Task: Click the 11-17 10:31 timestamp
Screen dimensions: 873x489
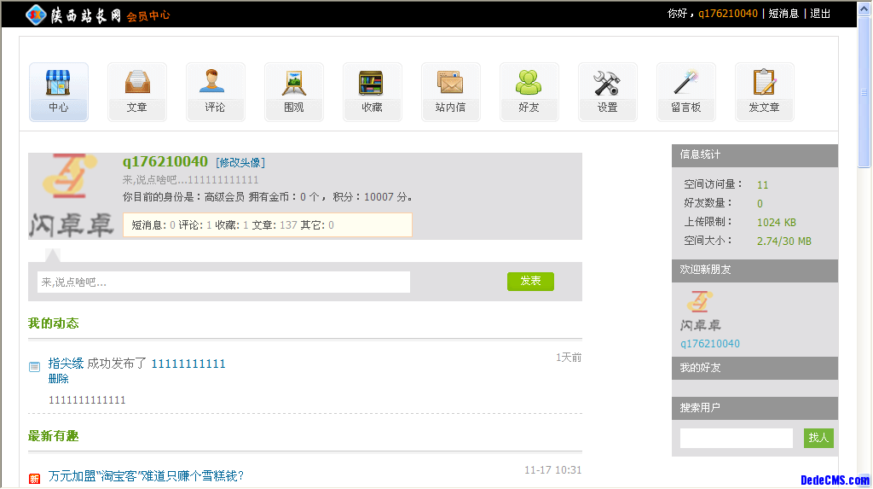Action: pos(552,470)
